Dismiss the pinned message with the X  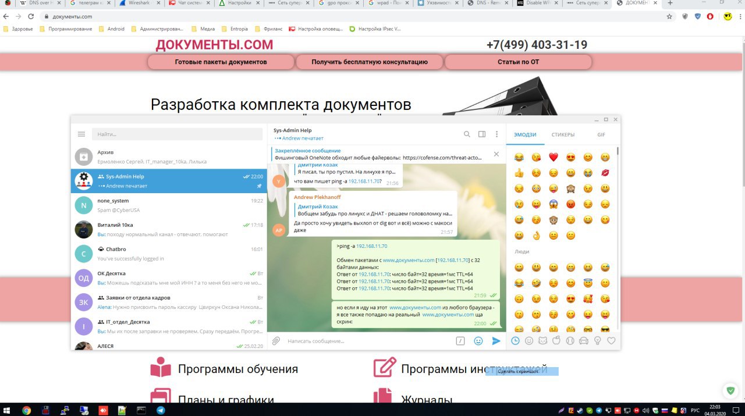tap(496, 154)
